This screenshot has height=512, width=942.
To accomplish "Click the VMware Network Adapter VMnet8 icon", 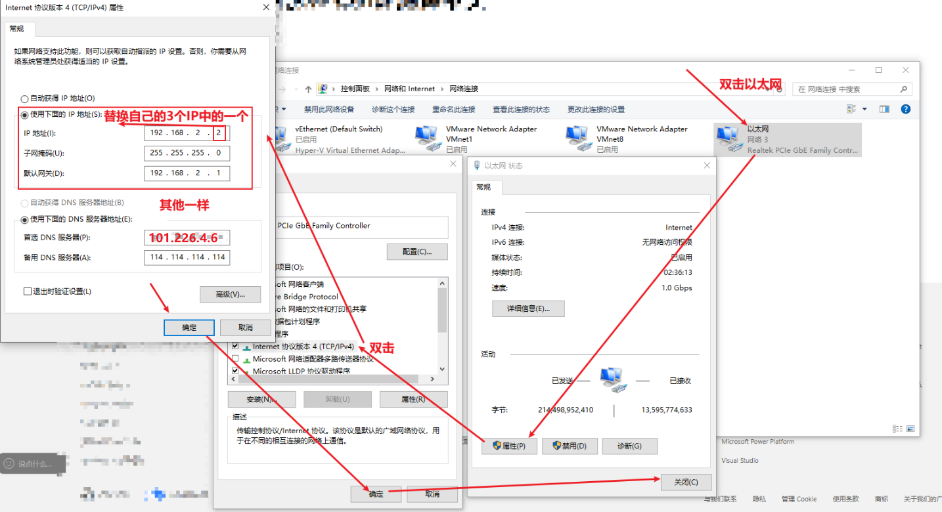I will (577, 139).
